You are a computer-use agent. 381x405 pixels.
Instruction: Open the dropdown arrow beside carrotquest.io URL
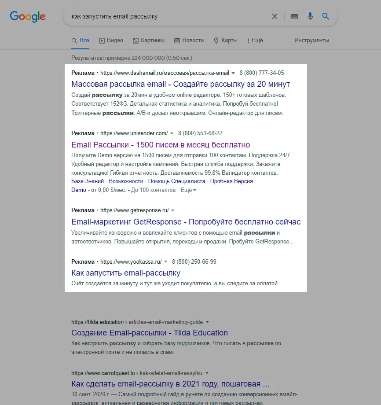click(x=207, y=373)
